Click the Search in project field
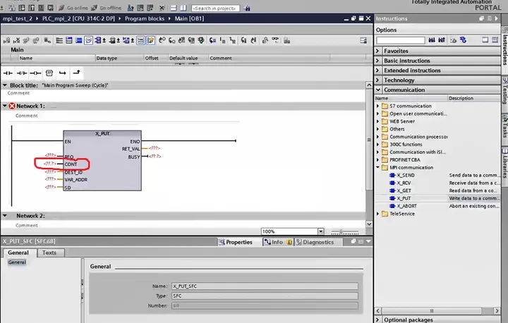The height and width of the screenshot is (323, 508). point(215,8)
